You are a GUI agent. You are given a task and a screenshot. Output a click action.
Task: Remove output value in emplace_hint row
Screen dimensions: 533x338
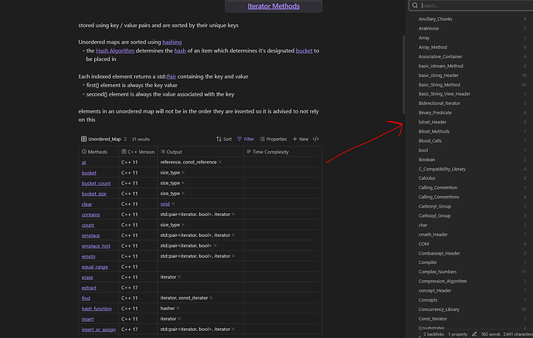[216, 245]
